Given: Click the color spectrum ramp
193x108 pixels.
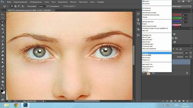Looking at the screenshot, I should 177,25.
